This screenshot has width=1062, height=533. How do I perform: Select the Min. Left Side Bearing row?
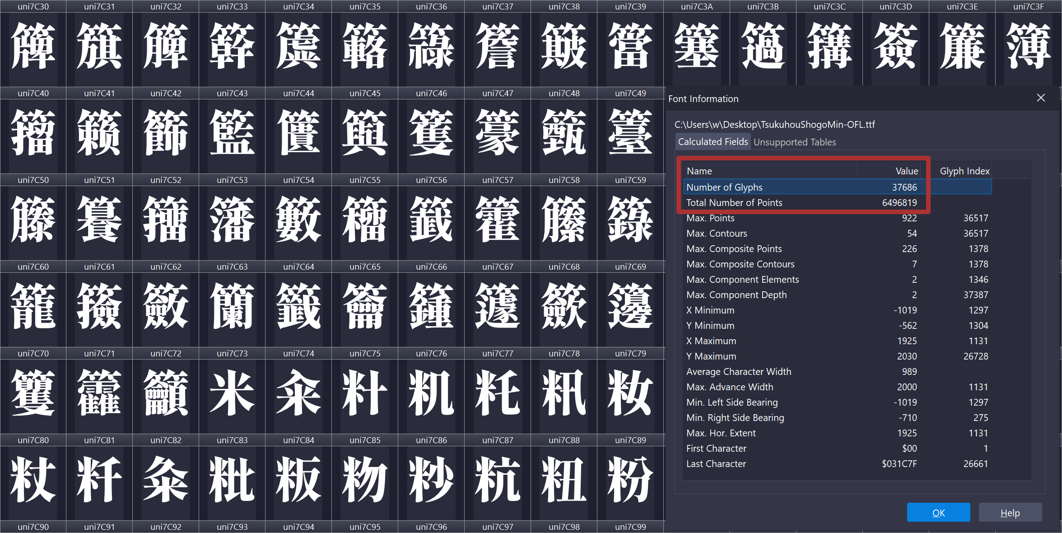838,402
